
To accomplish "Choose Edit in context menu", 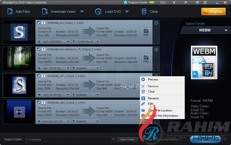I will coord(162,104).
